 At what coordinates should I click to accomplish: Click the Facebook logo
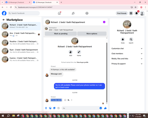click(4, 13)
